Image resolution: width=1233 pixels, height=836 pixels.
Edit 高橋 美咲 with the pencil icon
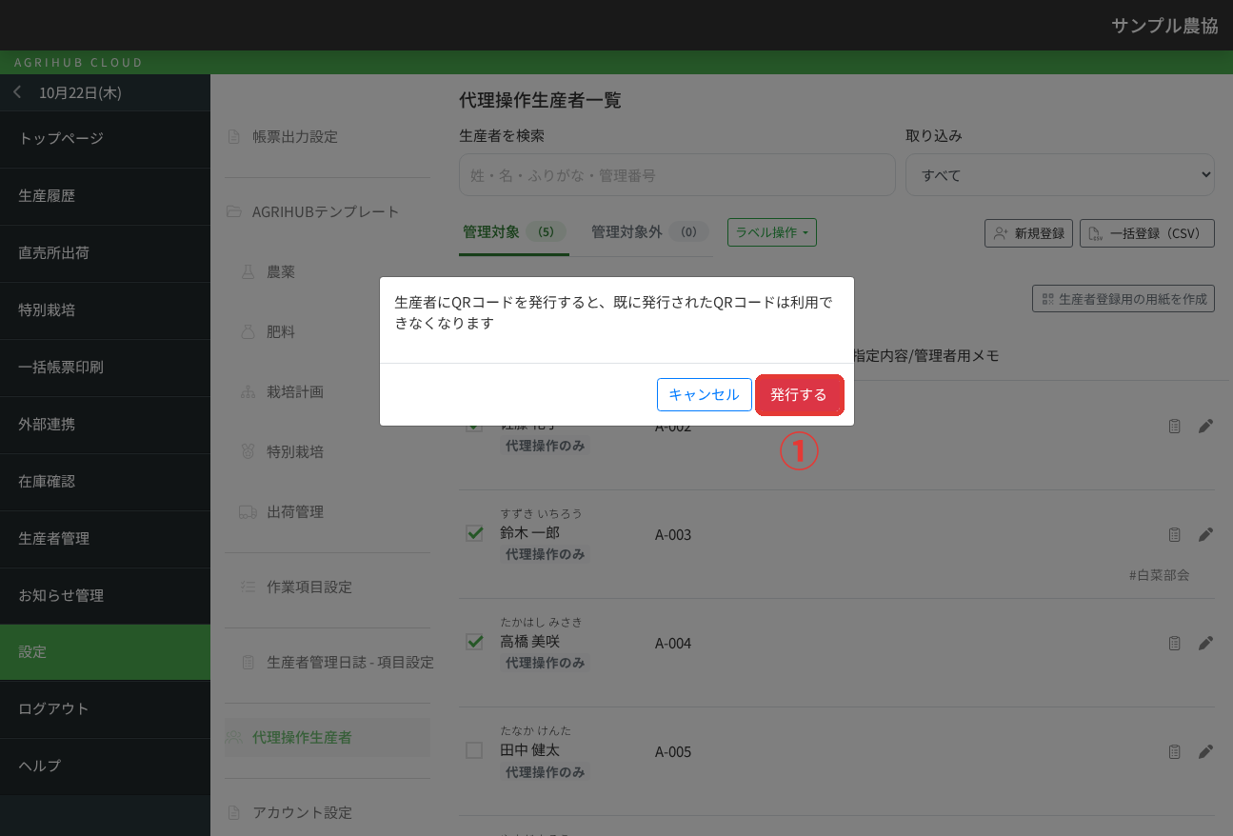point(1205,644)
